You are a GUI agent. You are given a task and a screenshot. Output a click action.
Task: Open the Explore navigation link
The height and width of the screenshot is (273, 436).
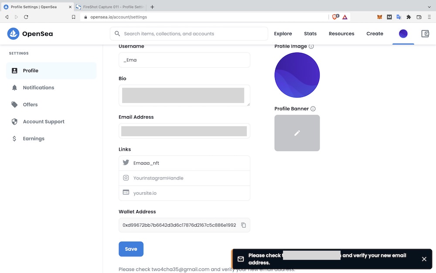point(283,34)
